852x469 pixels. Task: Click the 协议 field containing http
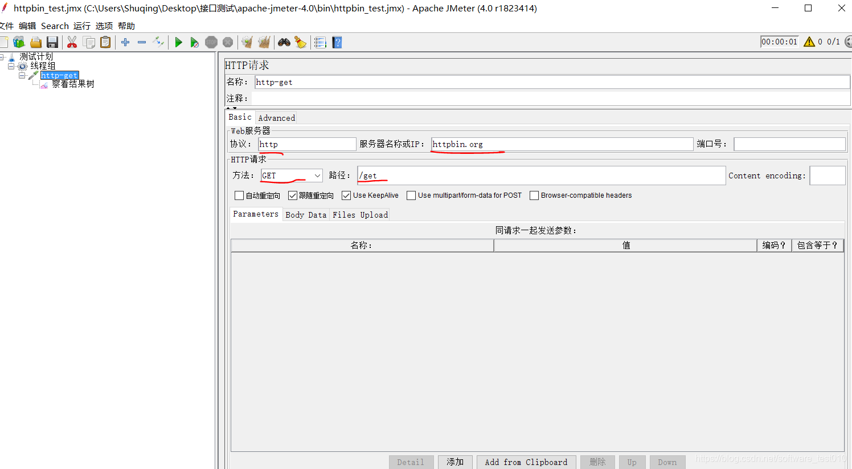[307, 144]
